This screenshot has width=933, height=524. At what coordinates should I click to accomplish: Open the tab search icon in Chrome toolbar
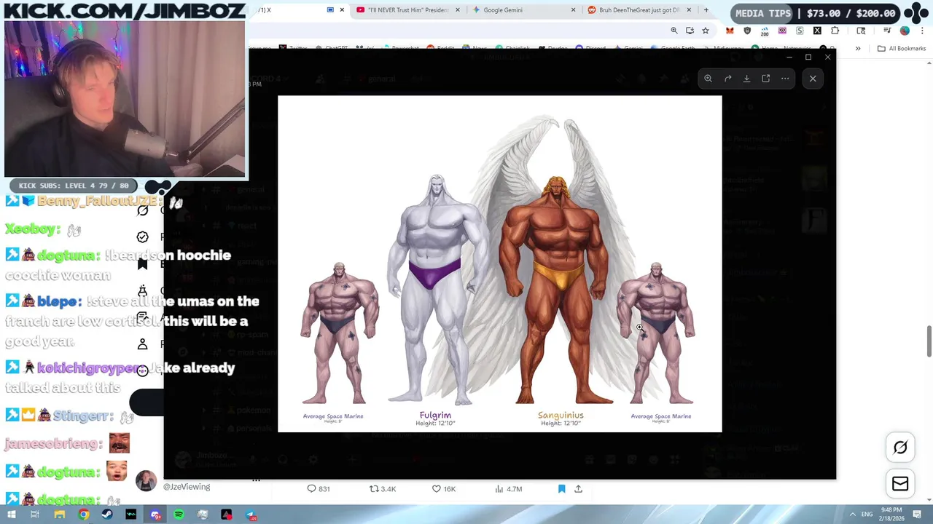(861, 31)
